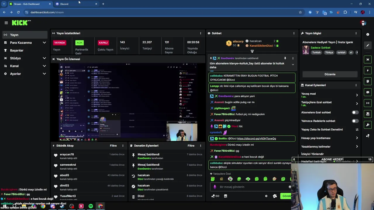The width and height of the screenshot is (374, 210).
Task: Open pinned message three-dot options
Action: (293, 58)
